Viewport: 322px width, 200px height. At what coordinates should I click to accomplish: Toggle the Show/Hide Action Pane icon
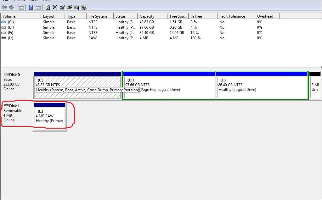[x=38, y=7]
